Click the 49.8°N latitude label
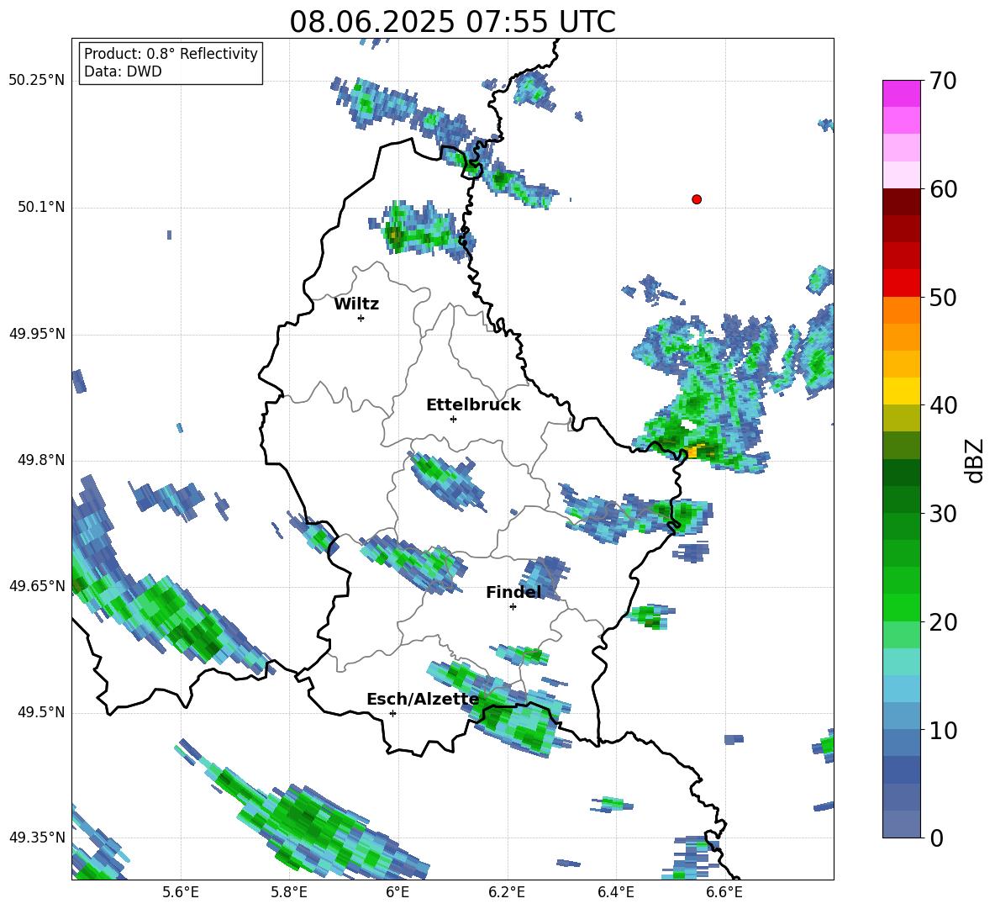Image resolution: width=995 pixels, height=909 pixels. 41,460
